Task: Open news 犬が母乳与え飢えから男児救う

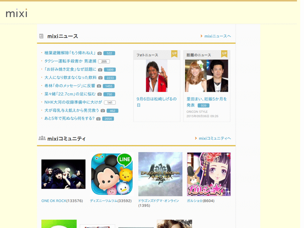Action: point(72,110)
